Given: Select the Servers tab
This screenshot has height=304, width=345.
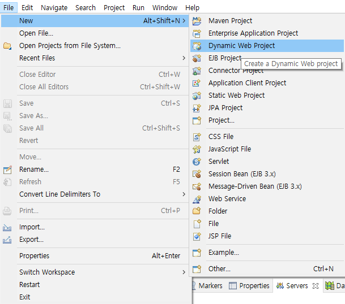Looking at the screenshot, I should [x=297, y=286].
